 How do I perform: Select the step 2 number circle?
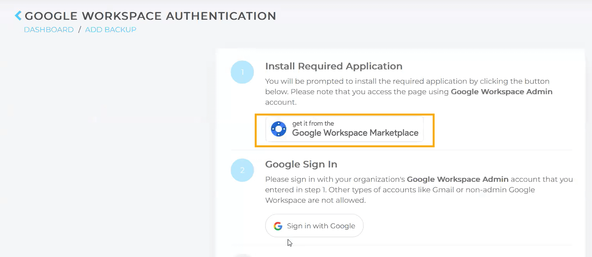[x=242, y=170]
